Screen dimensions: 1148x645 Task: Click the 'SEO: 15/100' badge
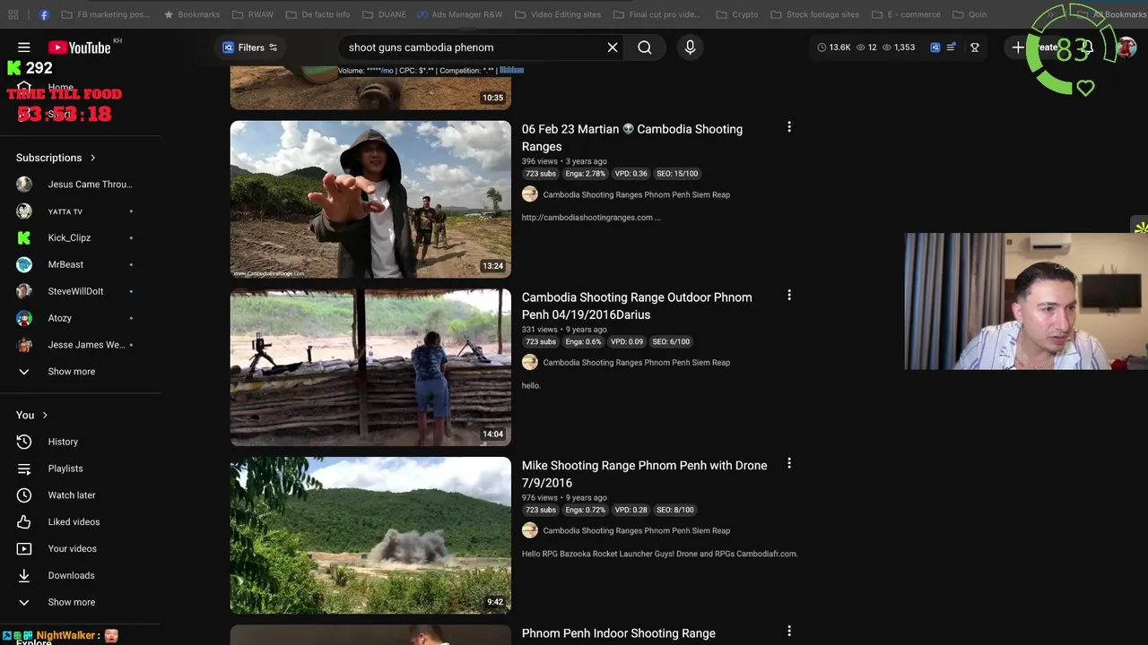675,174
